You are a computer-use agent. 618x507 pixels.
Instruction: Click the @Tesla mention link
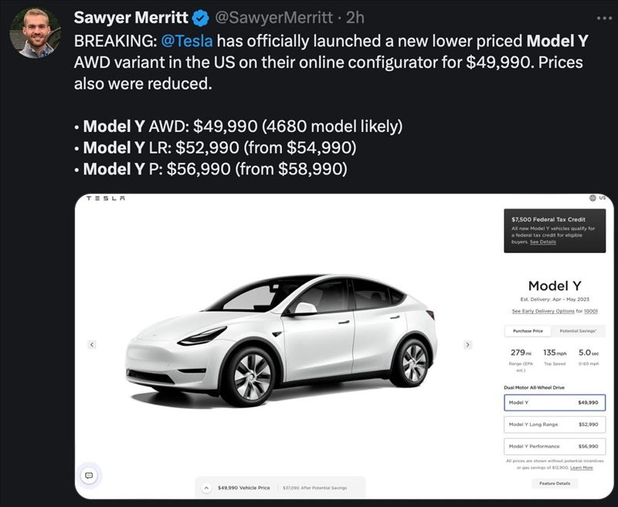(188, 41)
